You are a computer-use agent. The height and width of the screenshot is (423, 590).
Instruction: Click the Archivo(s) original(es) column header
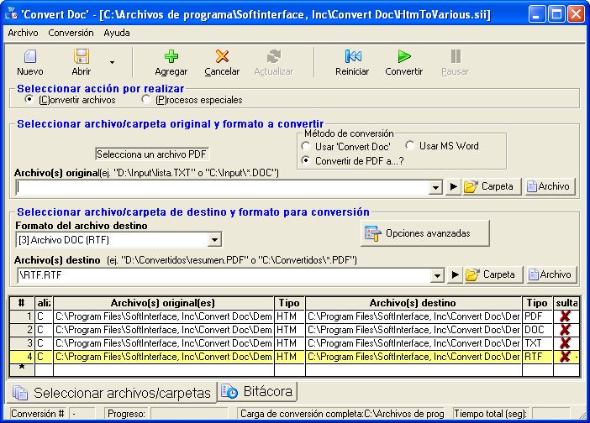point(163,303)
